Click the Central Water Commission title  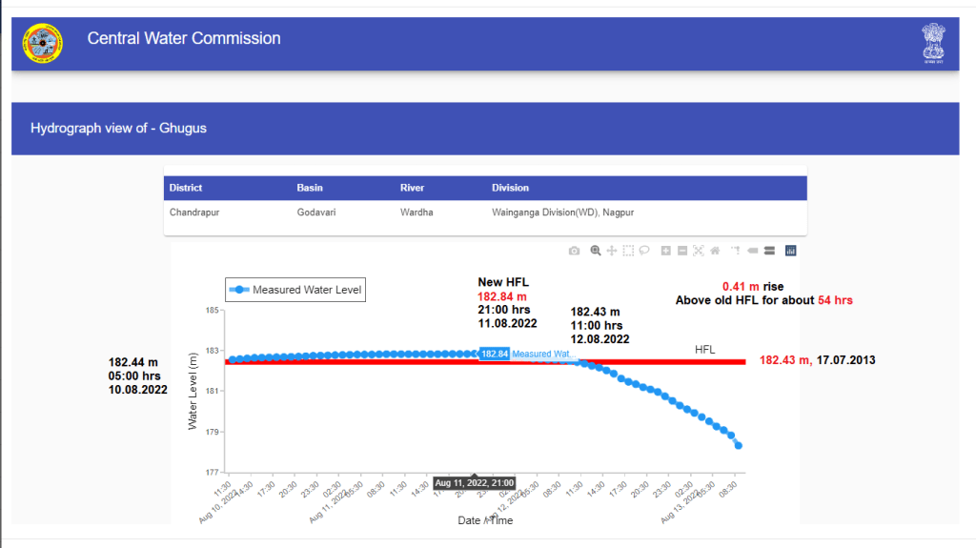click(x=184, y=39)
